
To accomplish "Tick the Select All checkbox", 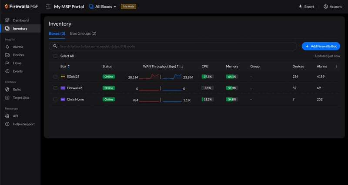I will (x=55, y=56).
